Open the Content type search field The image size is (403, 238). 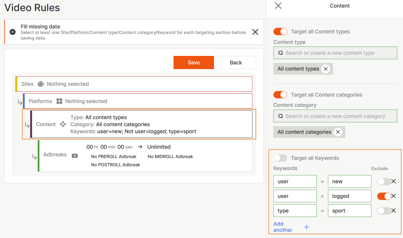click(x=335, y=53)
